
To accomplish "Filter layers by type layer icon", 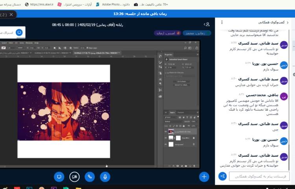I will [187, 117].
